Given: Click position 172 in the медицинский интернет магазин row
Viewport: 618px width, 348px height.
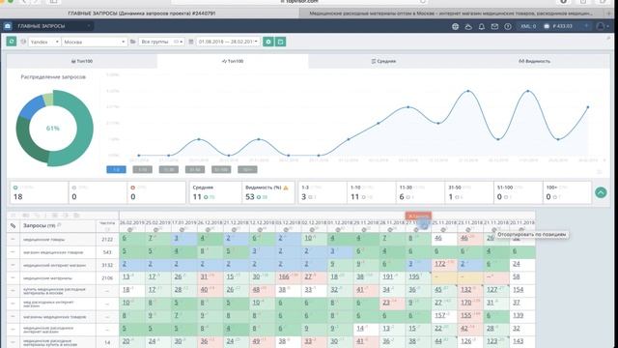Looking at the screenshot, I should click(x=440, y=264).
